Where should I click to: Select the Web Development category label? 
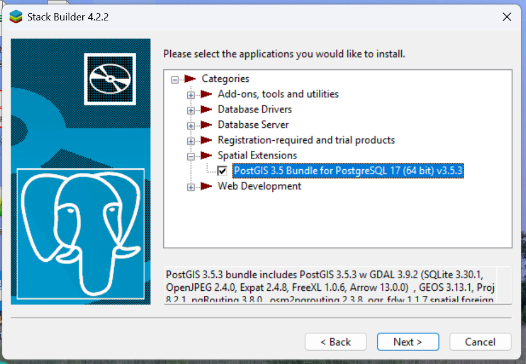(259, 186)
